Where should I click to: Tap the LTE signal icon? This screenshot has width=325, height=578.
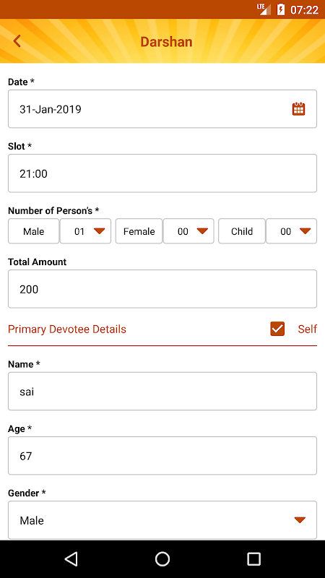264,9
